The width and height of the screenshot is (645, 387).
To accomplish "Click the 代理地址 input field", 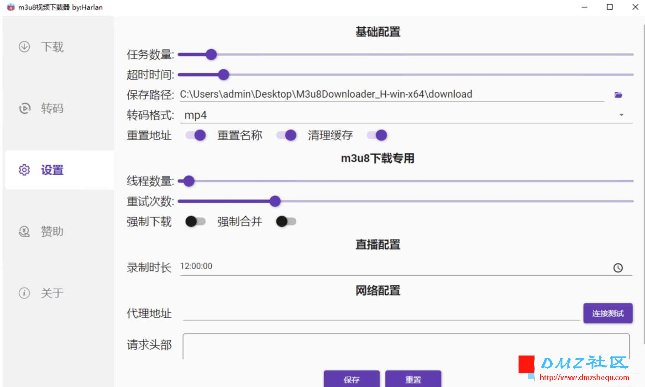I will point(381,313).
